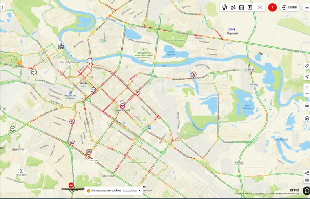310x199 pixels.
Task: Click the Войти login button
Action: pyautogui.click(x=290, y=7)
